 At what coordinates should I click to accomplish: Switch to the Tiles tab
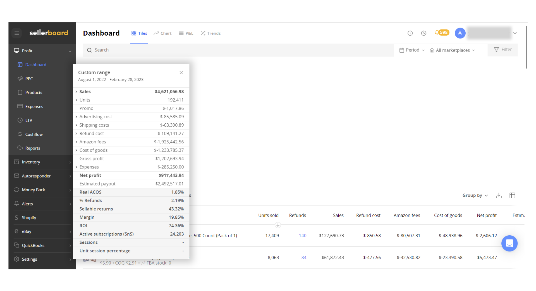point(139,33)
